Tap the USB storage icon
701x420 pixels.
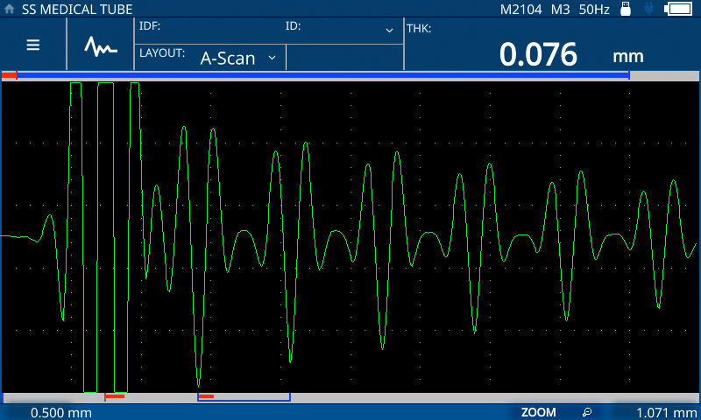tap(626, 9)
